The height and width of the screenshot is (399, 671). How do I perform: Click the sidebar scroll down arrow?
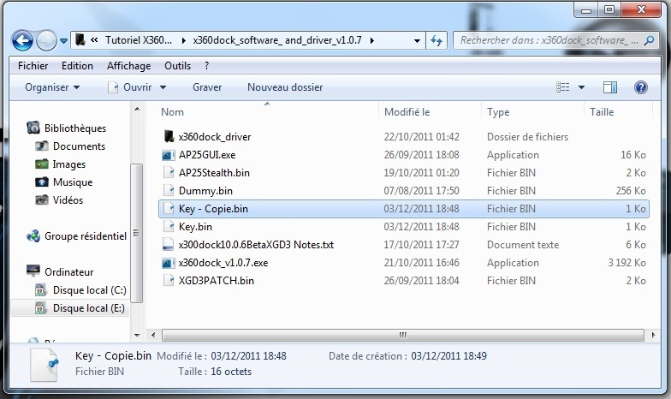tap(137, 336)
